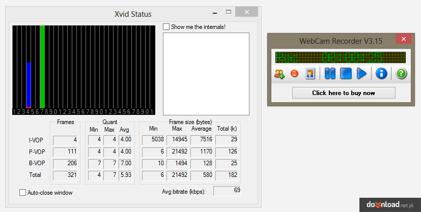Click the 'Avg bitrate (kbps):' label
Screen dimensions: 421x212
184,192
